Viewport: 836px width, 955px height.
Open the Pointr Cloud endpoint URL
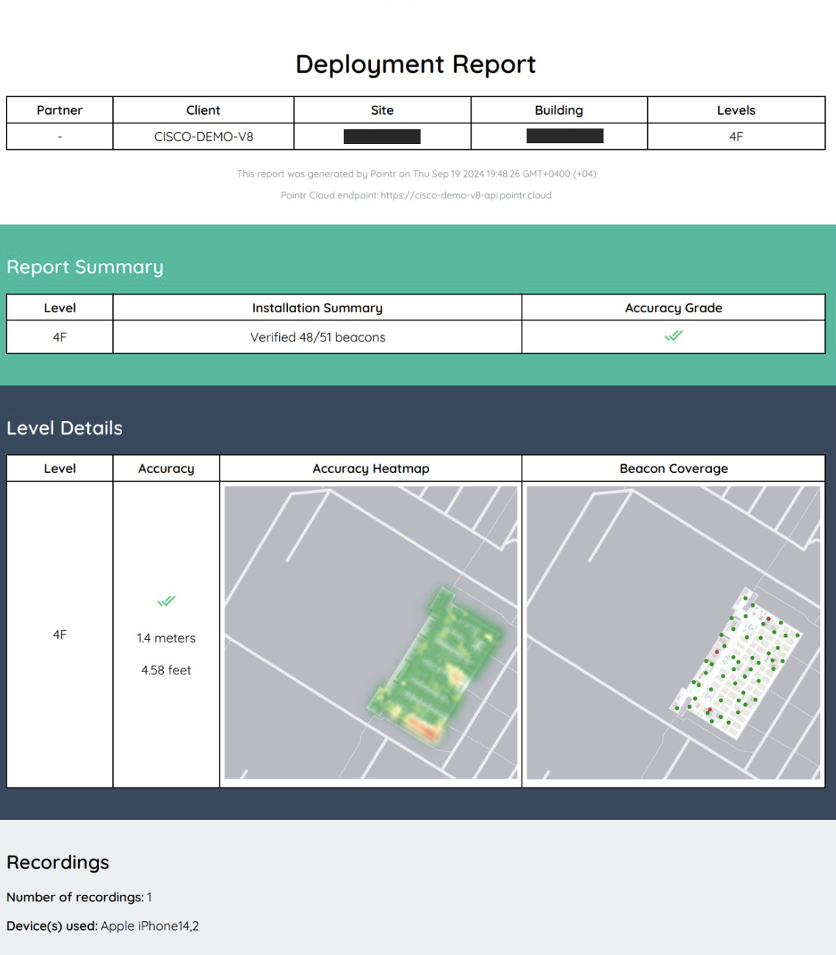(466, 195)
